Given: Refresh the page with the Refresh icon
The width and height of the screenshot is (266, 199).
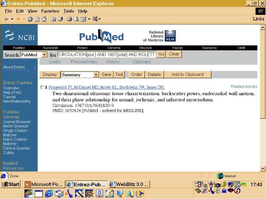Looking at the screenshot, I should click(x=37, y=19).
